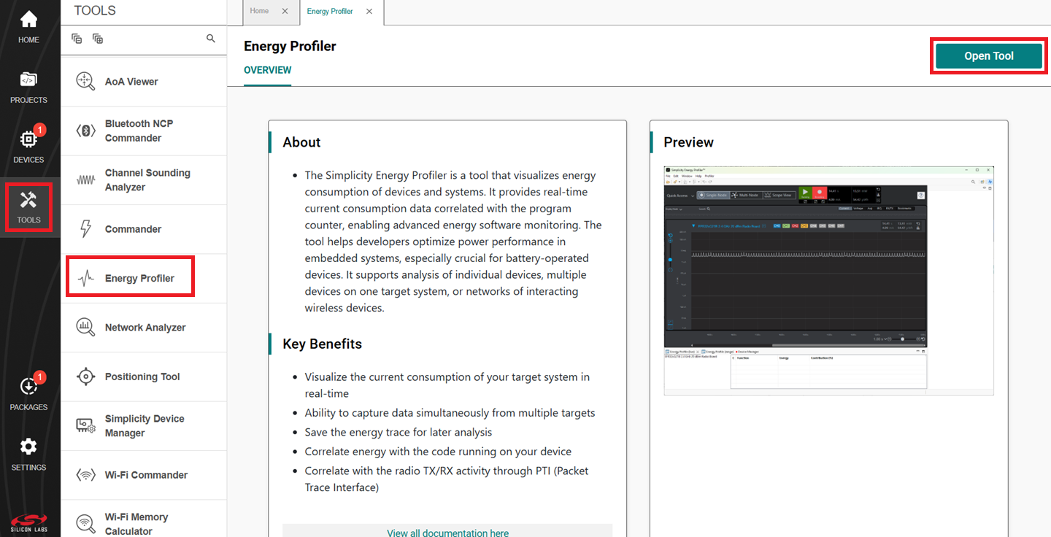The width and height of the screenshot is (1051, 537).
Task: Collapse all items in the Tools list
Action: click(x=77, y=38)
